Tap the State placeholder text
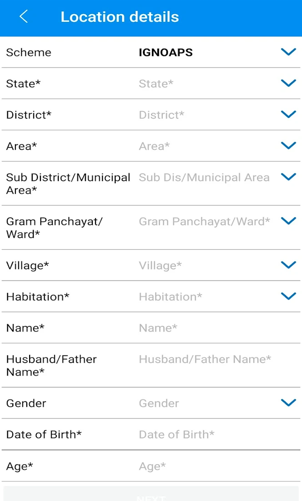 point(156,84)
